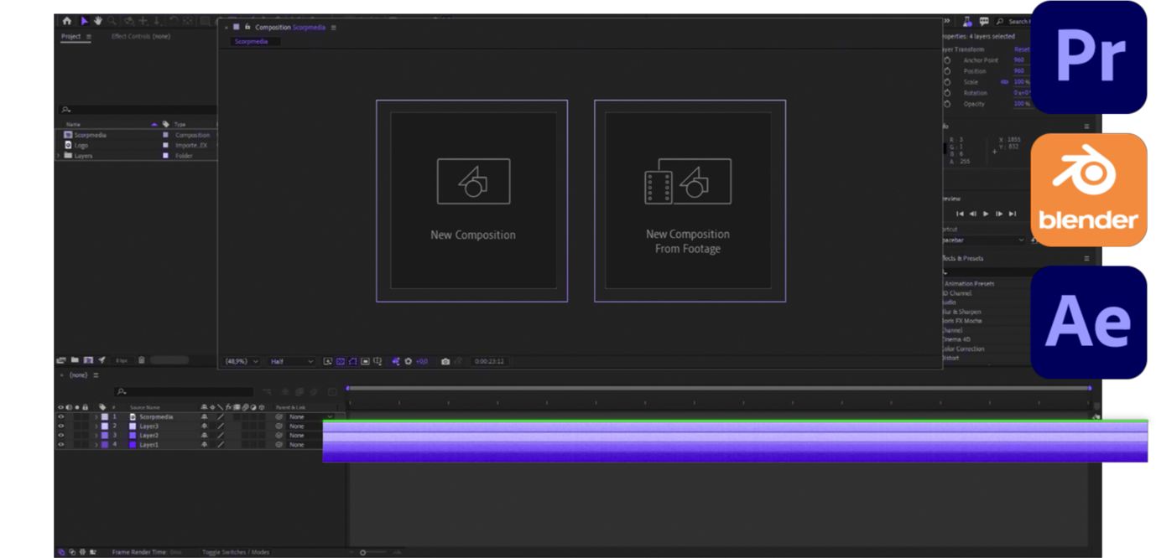Click Layer1 label color swatch
The height and width of the screenshot is (558, 1156).
[105, 445]
